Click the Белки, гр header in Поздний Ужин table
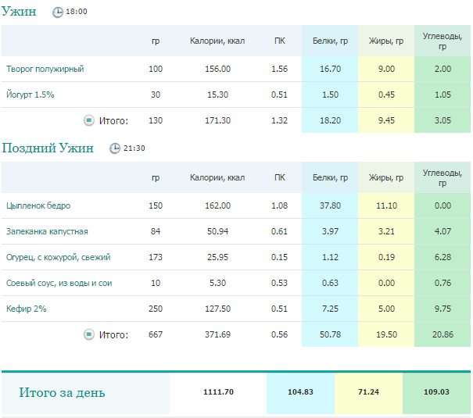 [x=330, y=177]
